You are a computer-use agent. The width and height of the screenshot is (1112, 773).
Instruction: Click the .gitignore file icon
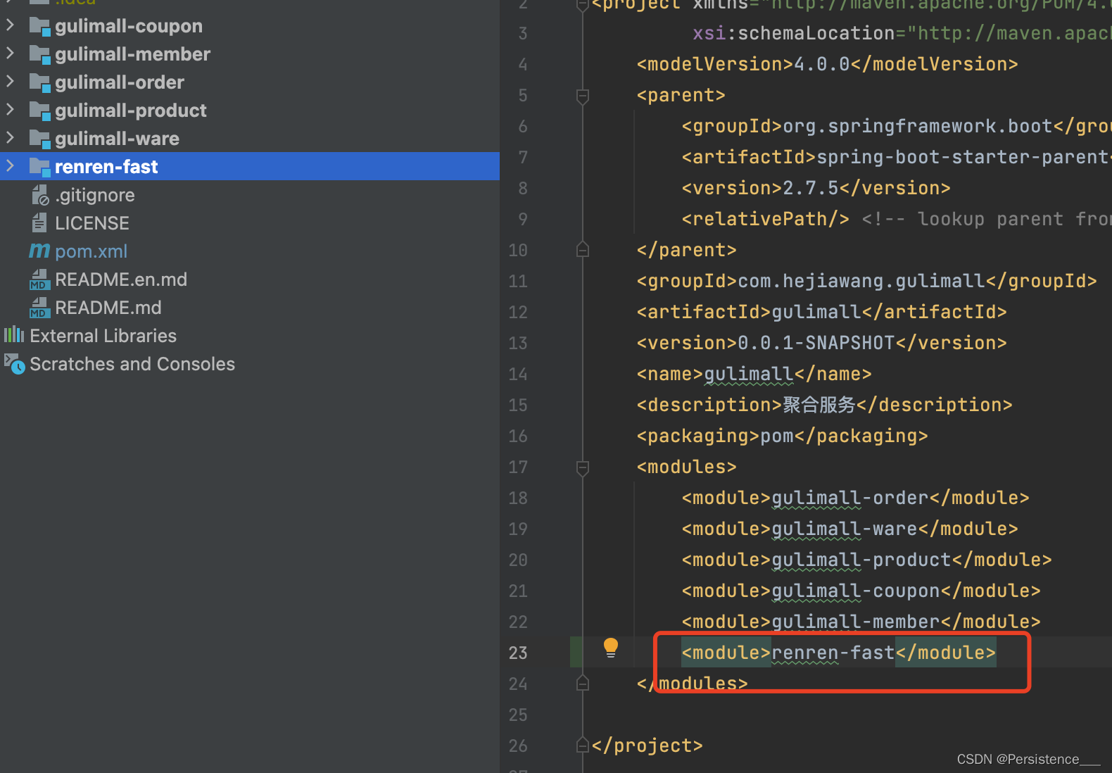tap(40, 195)
